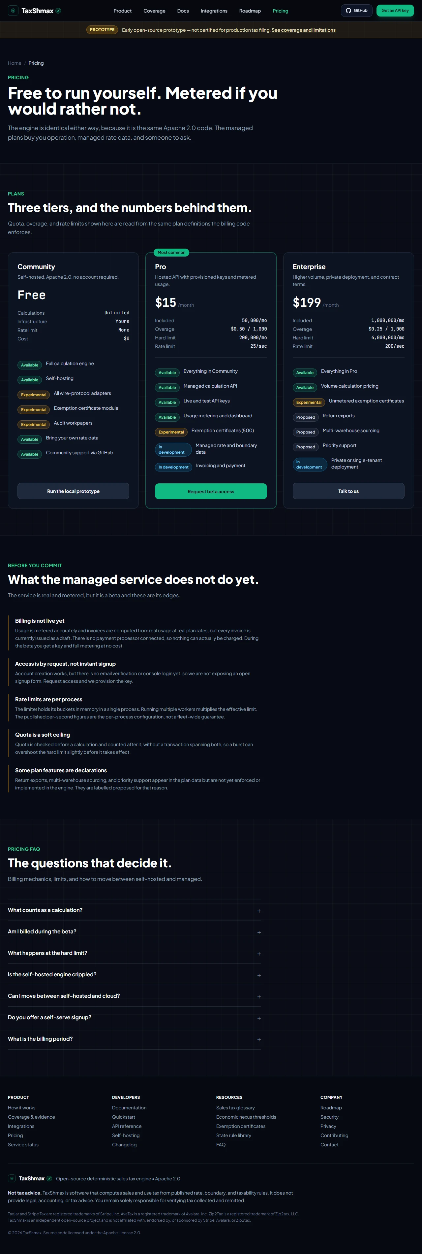Open the Contact footer link
This screenshot has height=1254, width=422.
click(330, 1144)
